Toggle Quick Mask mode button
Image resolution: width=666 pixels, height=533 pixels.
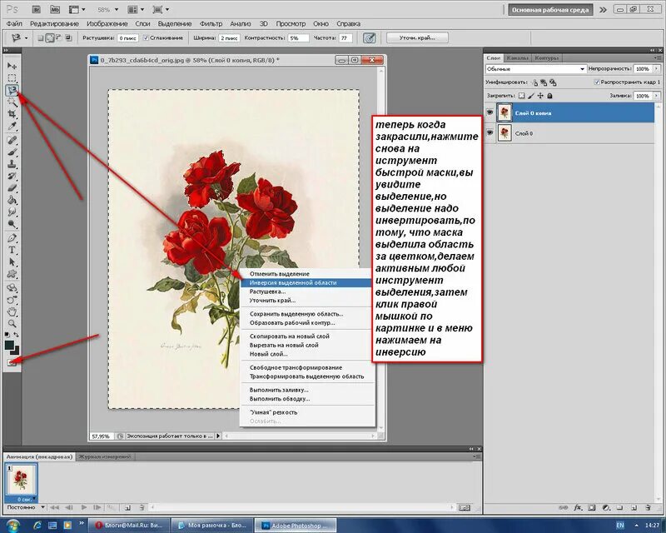[12, 362]
